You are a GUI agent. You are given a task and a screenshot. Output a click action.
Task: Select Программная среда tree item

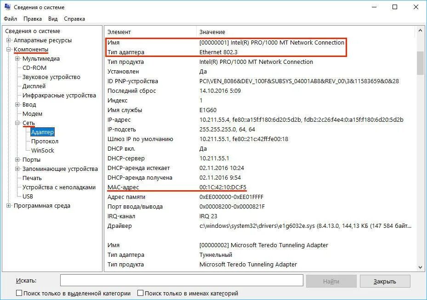(x=42, y=206)
